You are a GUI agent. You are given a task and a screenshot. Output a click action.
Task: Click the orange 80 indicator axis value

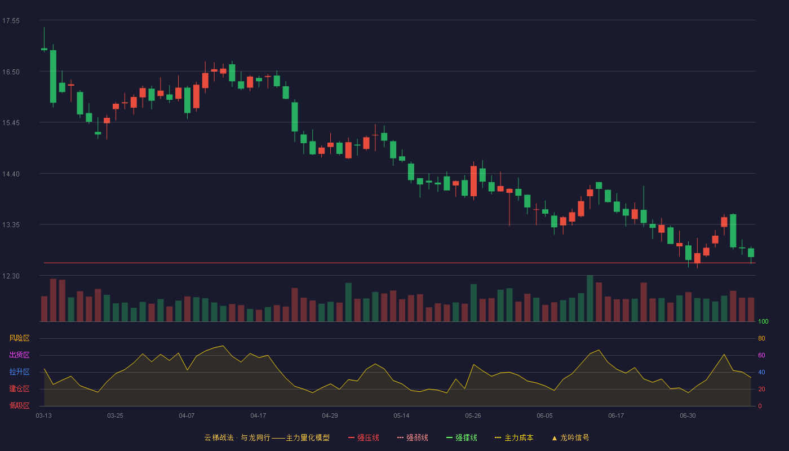pyautogui.click(x=761, y=338)
